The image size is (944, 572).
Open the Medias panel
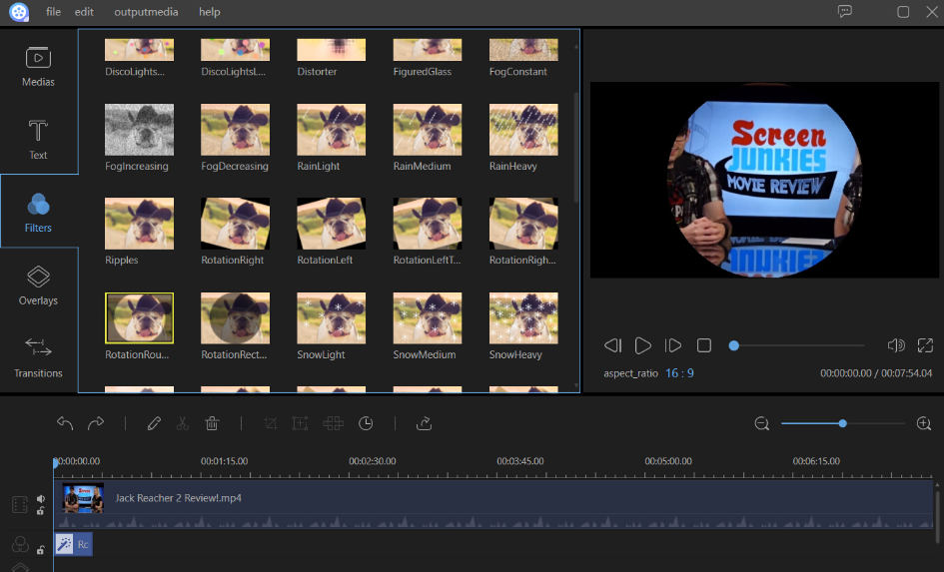tap(38, 66)
